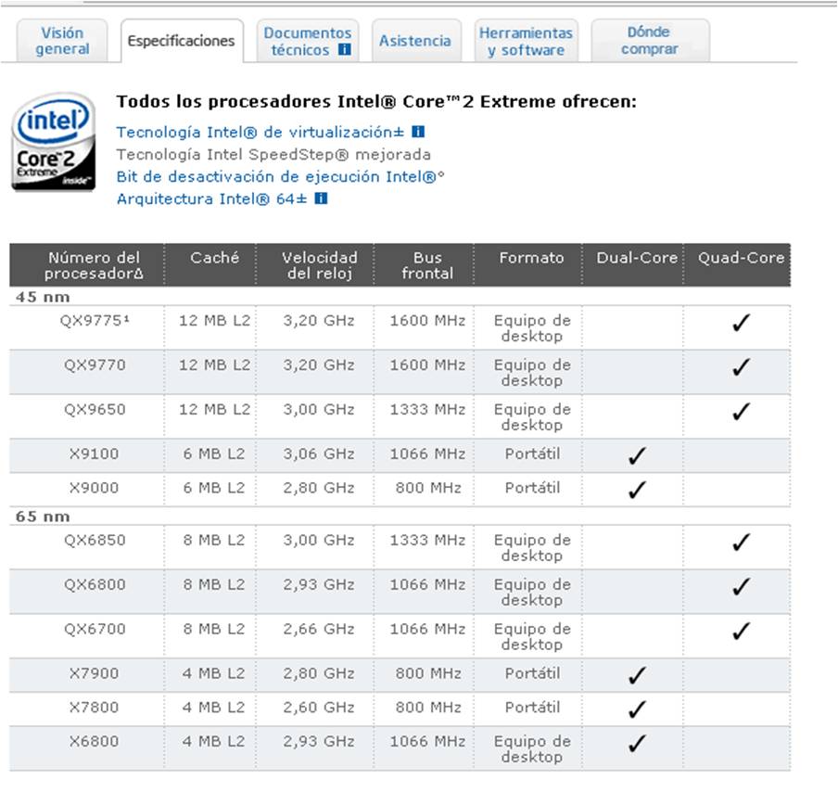Click Quad-Core checkmark in QX6700 row
The height and width of the screenshot is (805, 838).
pos(742,631)
